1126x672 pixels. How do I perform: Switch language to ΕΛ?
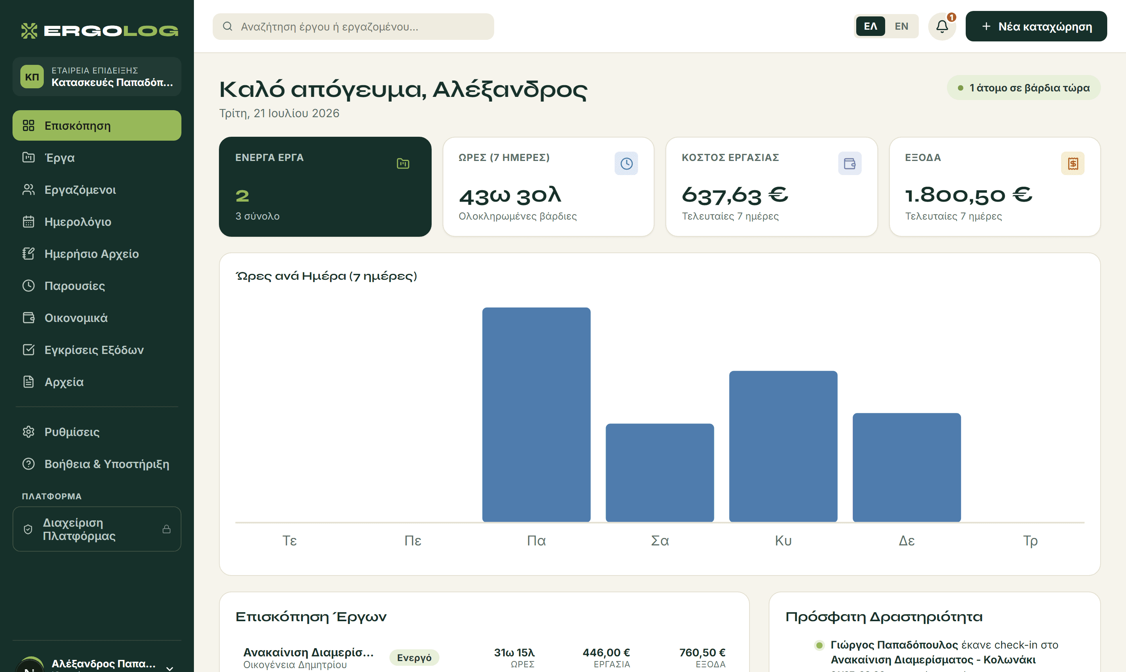tap(870, 27)
